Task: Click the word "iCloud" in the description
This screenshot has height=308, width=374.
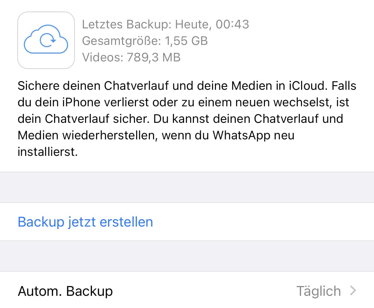Action: point(308,86)
